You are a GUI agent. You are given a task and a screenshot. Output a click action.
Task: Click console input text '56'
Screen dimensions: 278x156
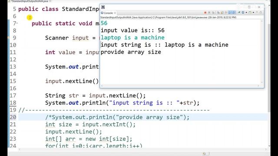point(104,23)
